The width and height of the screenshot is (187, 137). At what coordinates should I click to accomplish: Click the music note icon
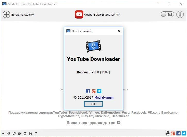pos(14,133)
